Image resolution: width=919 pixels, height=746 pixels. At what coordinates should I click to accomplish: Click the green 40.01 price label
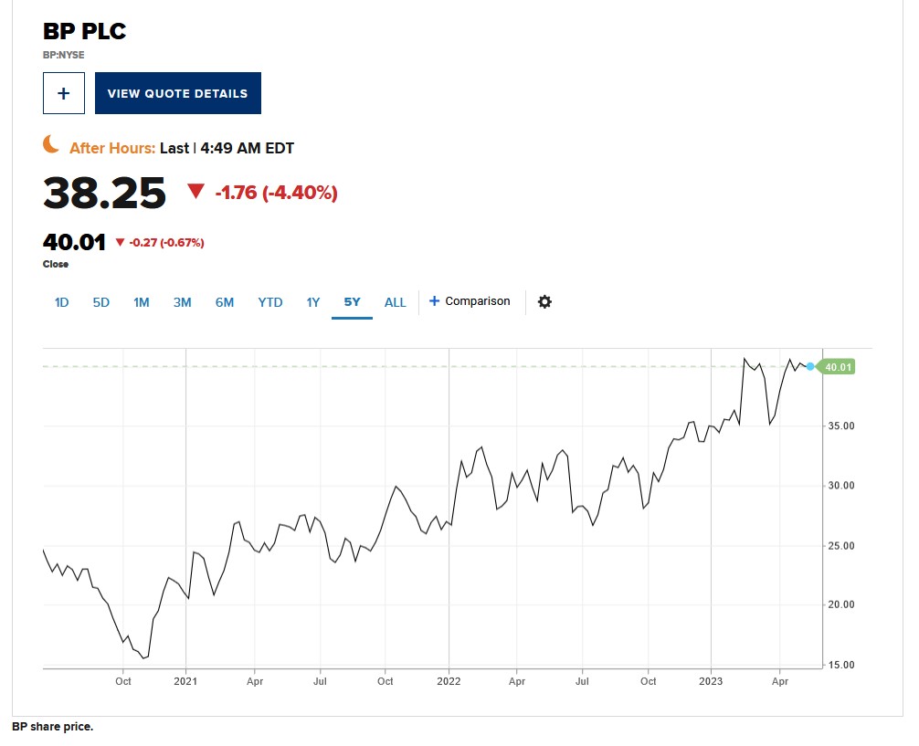coord(837,367)
